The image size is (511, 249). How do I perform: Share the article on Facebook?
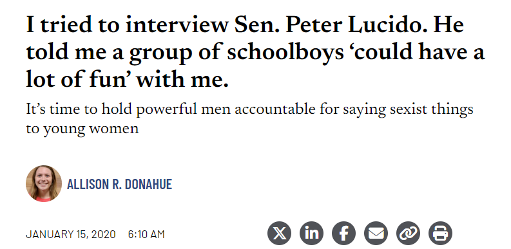[344, 234]
